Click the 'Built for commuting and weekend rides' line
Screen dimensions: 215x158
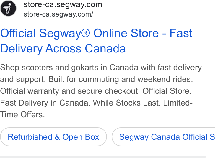pos(120,79)
